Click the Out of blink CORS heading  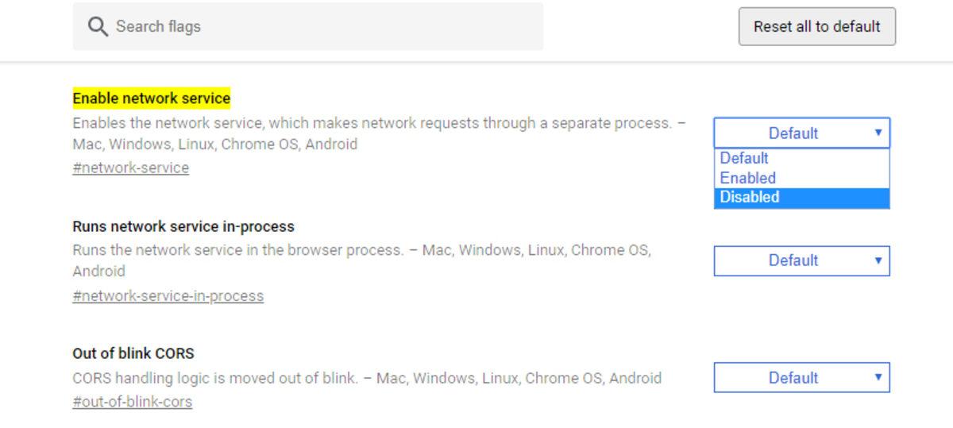tap(133, 353)
